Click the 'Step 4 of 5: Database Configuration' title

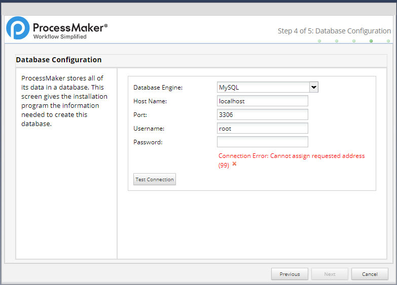[x=334, y=31]
